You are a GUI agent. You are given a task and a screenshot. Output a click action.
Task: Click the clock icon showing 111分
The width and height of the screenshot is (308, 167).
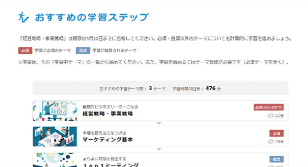click(x=270, y=115)
